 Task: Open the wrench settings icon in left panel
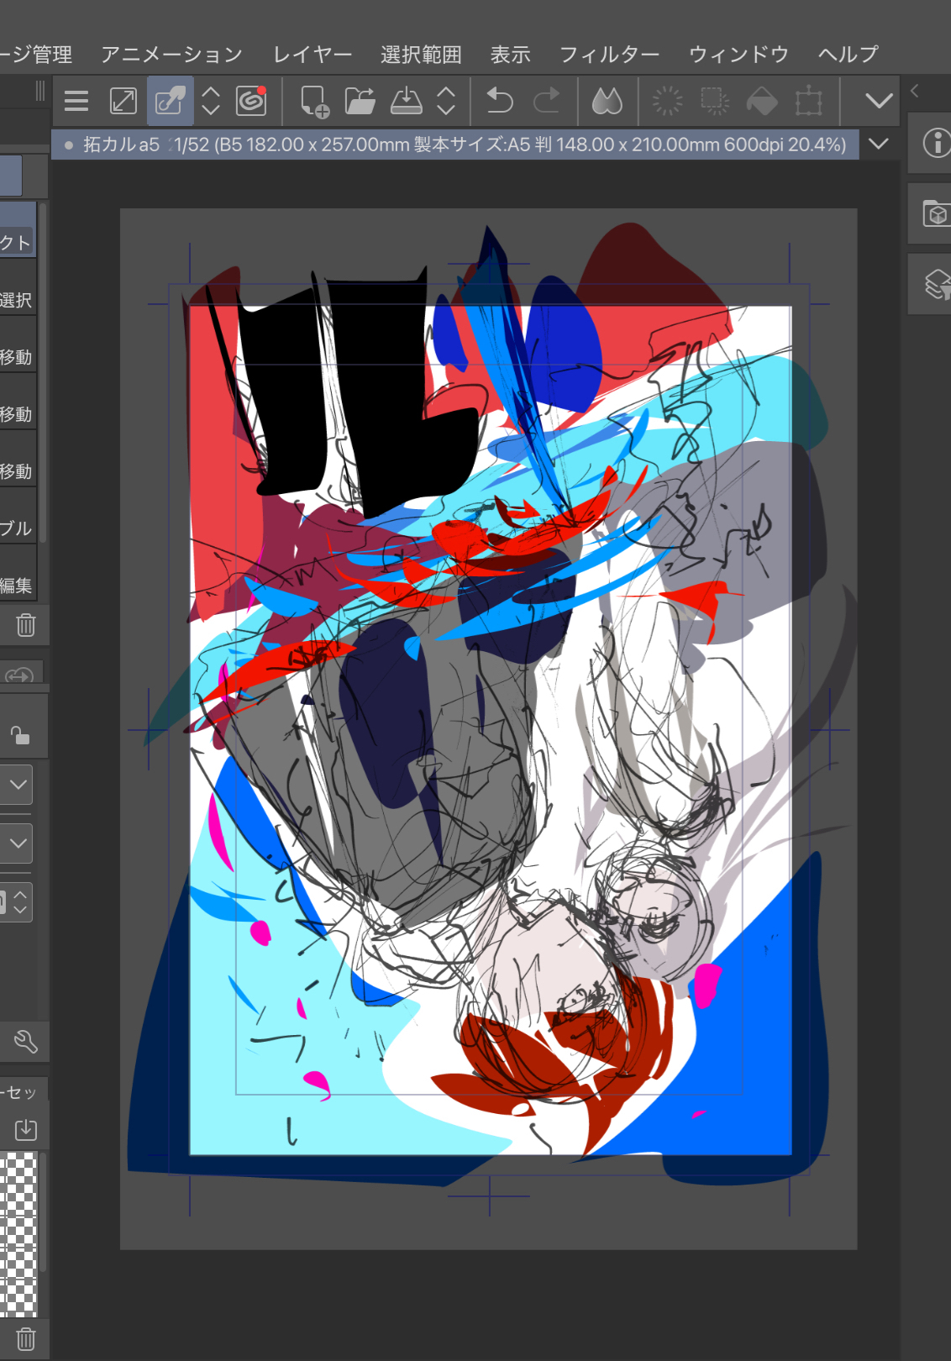pos(25,1042)
